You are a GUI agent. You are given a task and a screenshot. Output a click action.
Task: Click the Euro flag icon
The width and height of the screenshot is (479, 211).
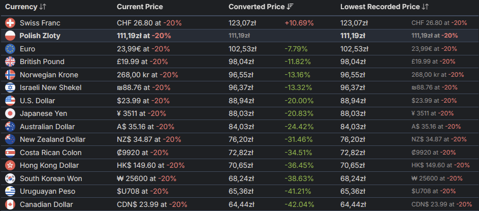click(10, 49)
